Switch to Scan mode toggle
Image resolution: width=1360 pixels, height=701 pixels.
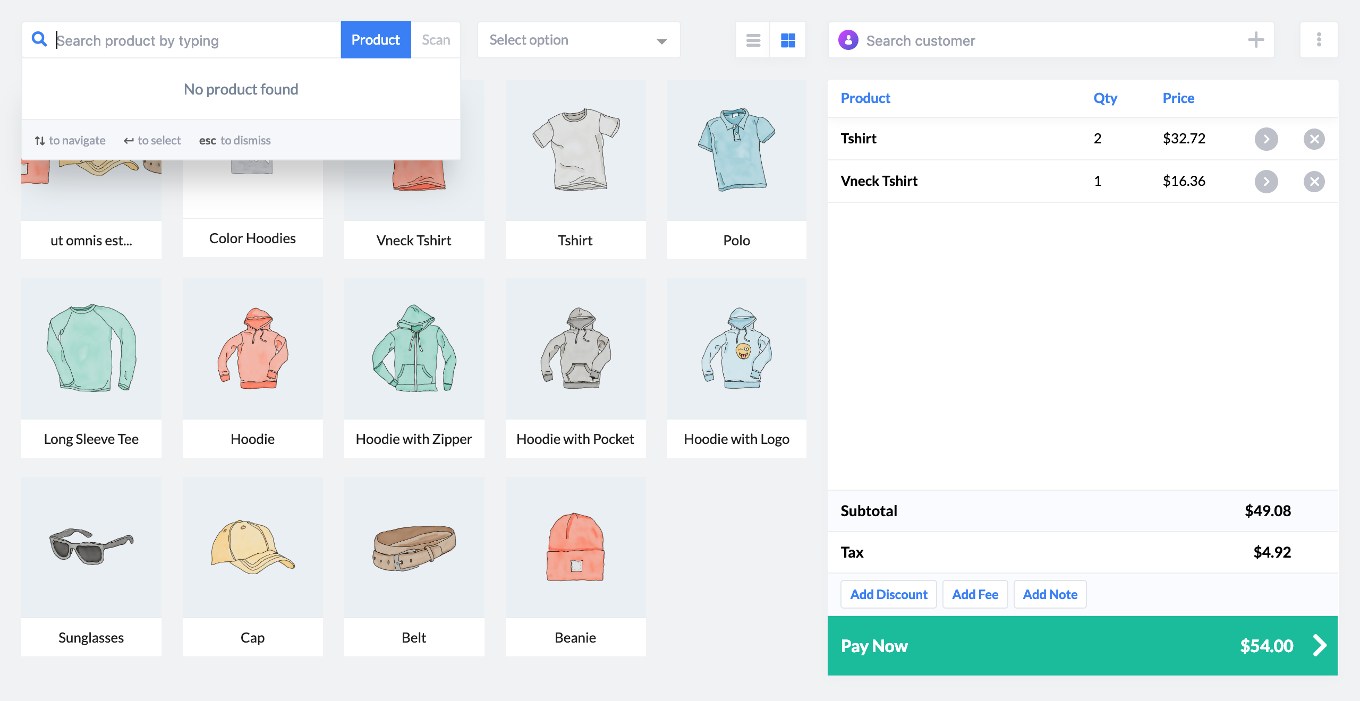tap(436, 39)
